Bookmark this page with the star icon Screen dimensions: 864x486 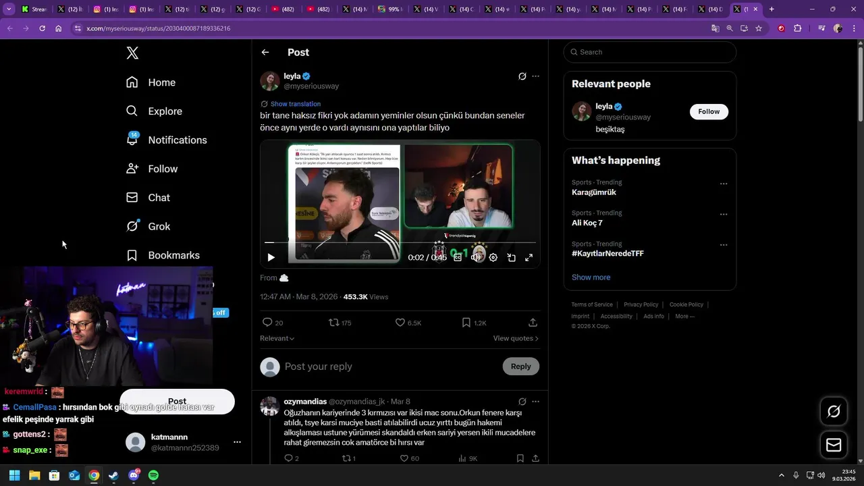tap(759, 28)
